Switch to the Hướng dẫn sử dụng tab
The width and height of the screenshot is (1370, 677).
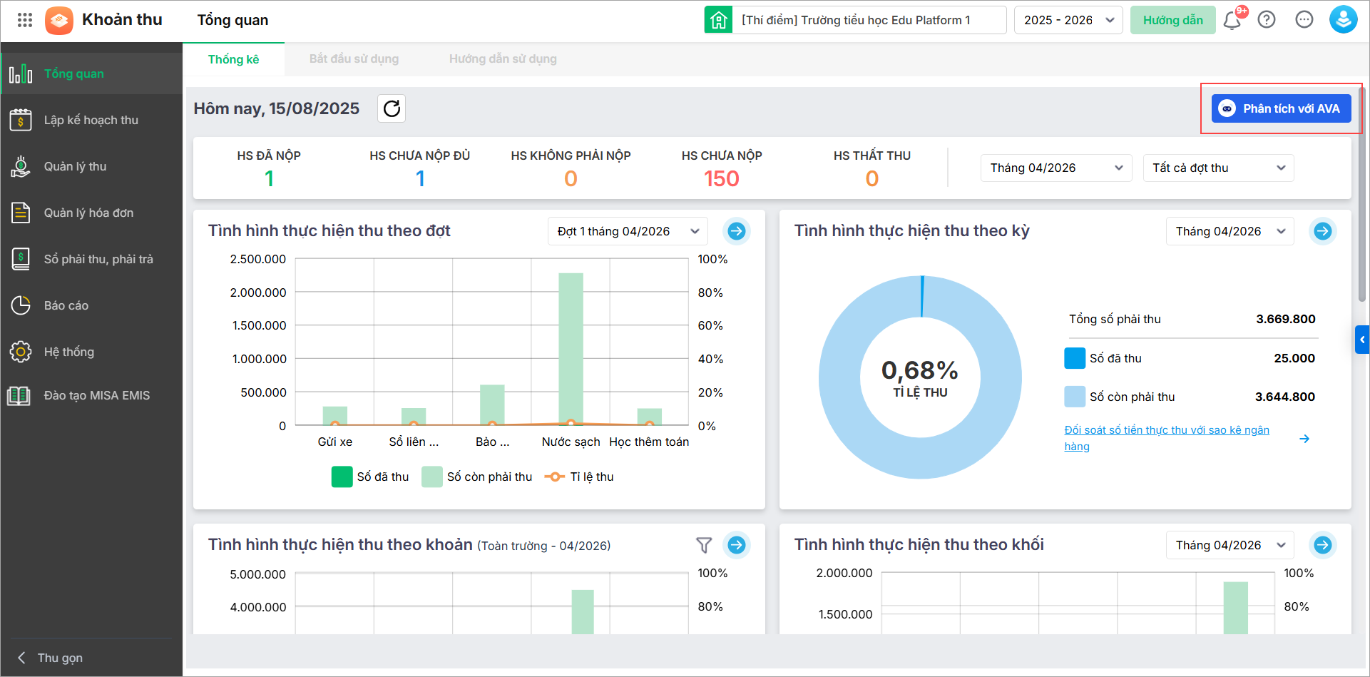503,59
